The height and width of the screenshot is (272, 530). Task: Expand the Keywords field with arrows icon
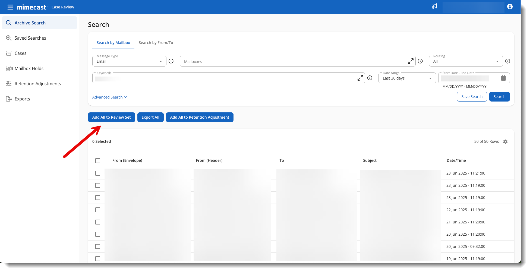(x=360, y=78)
